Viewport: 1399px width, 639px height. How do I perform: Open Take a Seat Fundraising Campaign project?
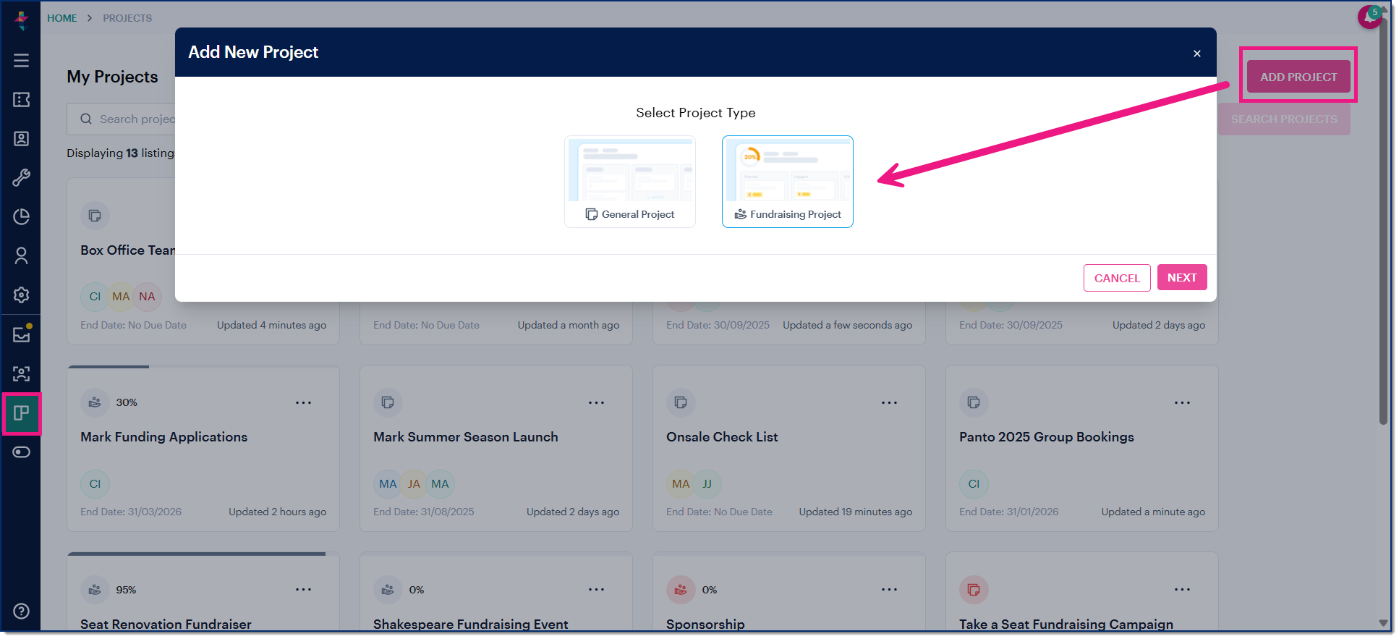coord(1066,624)
